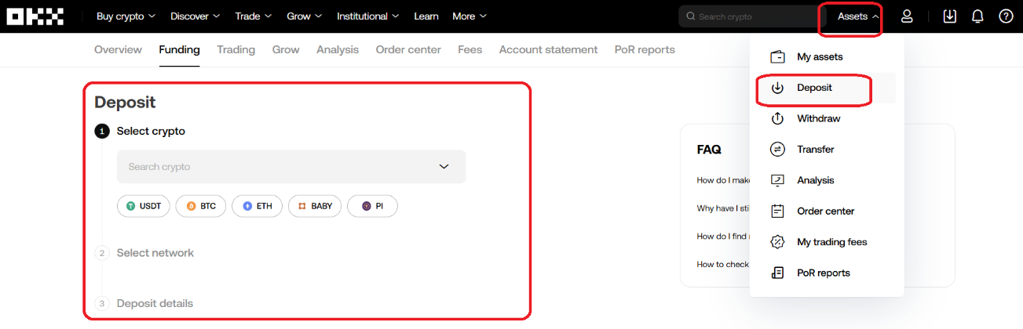Expand the Buy crypto menu
This screenshot has height=329, width=1023.
(126, 16)
